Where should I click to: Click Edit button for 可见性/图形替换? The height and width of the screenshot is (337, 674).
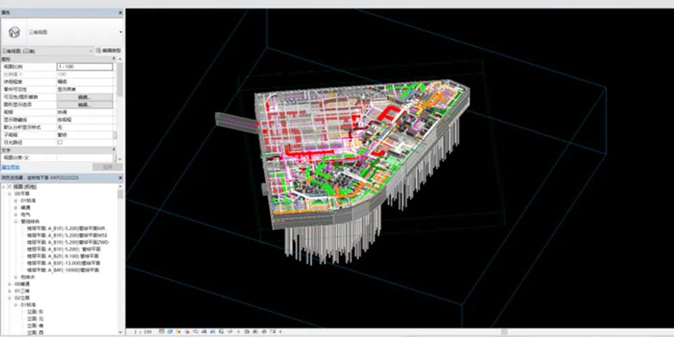(84, 98)
